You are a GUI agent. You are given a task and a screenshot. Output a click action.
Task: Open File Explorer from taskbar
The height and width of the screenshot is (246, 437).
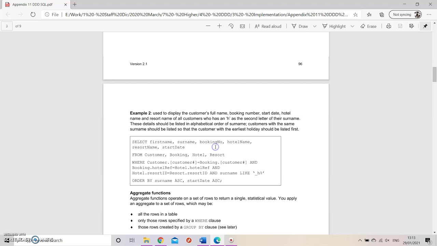146,241
